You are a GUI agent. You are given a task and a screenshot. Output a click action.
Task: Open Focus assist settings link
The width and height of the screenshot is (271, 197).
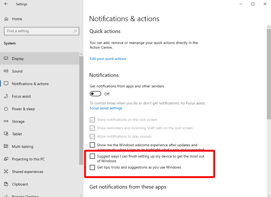coord(106,108)
